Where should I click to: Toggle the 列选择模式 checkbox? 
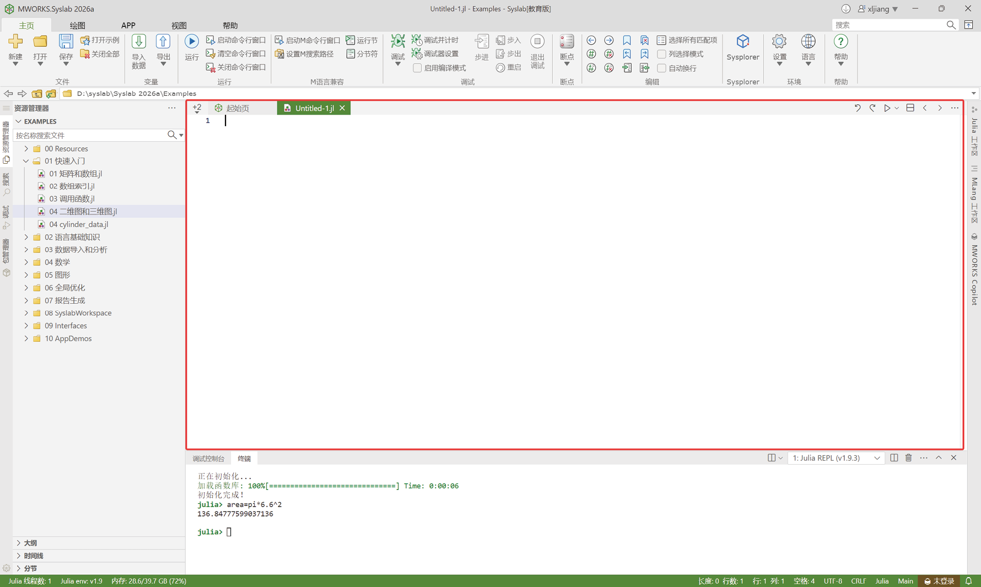(662, 54)
